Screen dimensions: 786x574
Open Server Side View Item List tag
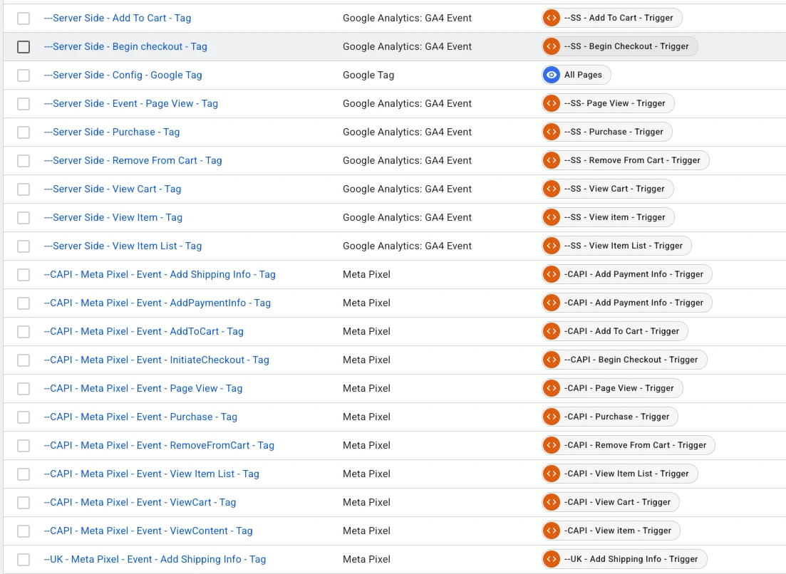(x=123, y=246)
